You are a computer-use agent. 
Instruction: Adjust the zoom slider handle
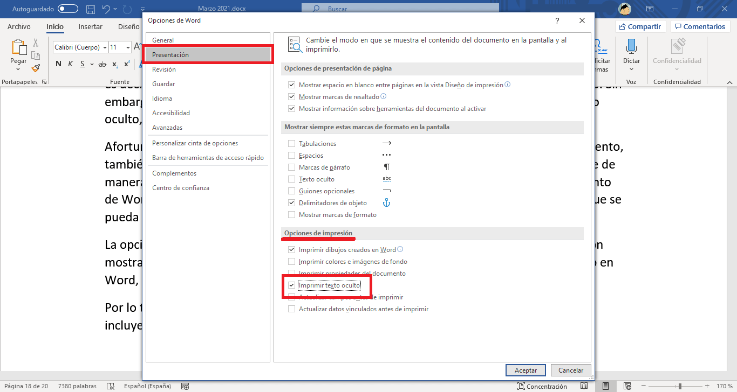[x=680, y=386]
